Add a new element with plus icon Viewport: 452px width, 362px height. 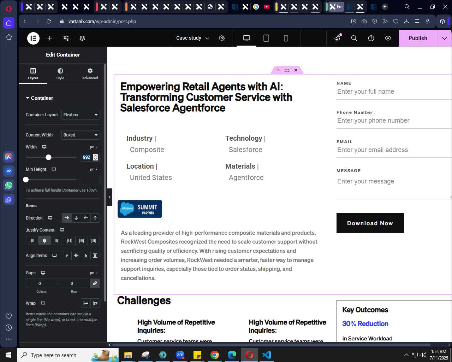[50, 38]
